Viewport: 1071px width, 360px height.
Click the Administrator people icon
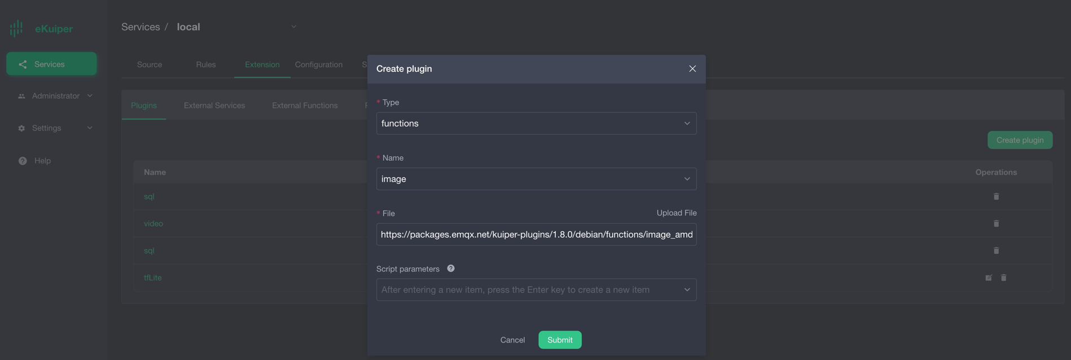click(21, 96)
